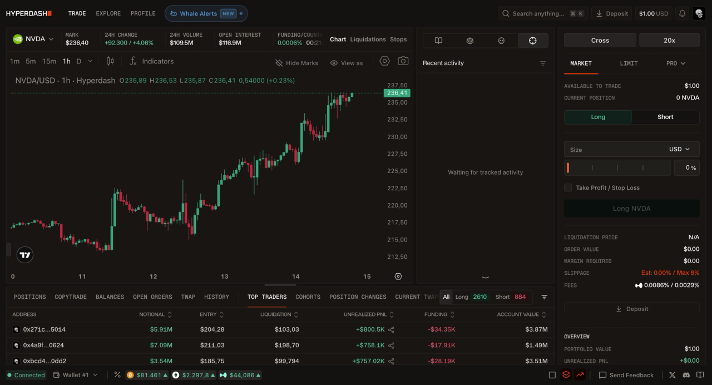Open the POSITION CHANGES tab
Image resolution: width=712 pixels, height=385 pixels.
pos(358,297)
